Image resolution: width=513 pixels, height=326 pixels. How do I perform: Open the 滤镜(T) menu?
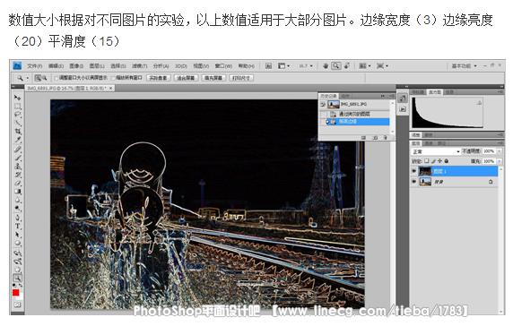(x=140, y=66)
